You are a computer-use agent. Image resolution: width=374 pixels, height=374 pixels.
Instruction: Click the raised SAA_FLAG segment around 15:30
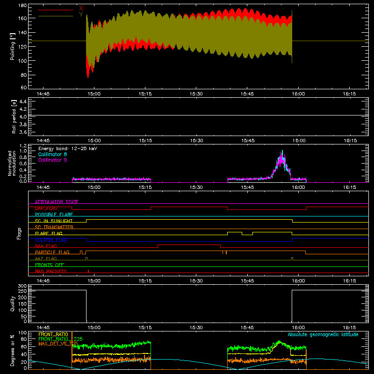(x=189, y=245)
